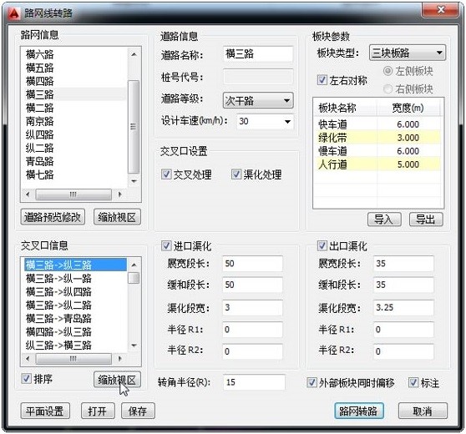The height and width of the screenshot is (434, 466).
Task: Click left arrow of 交叉口信息 horizontal scrollbar
Action: pos(28,359)
